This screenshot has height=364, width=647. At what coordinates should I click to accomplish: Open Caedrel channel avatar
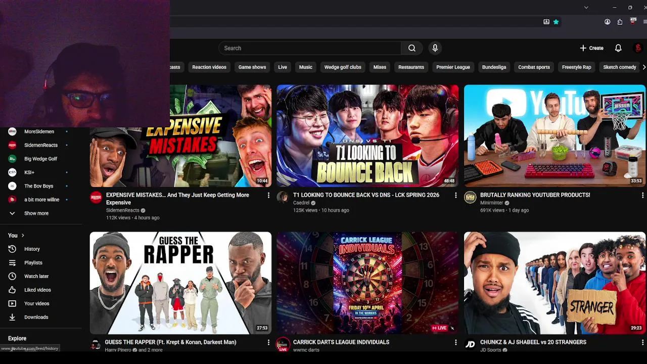point(283,197)
